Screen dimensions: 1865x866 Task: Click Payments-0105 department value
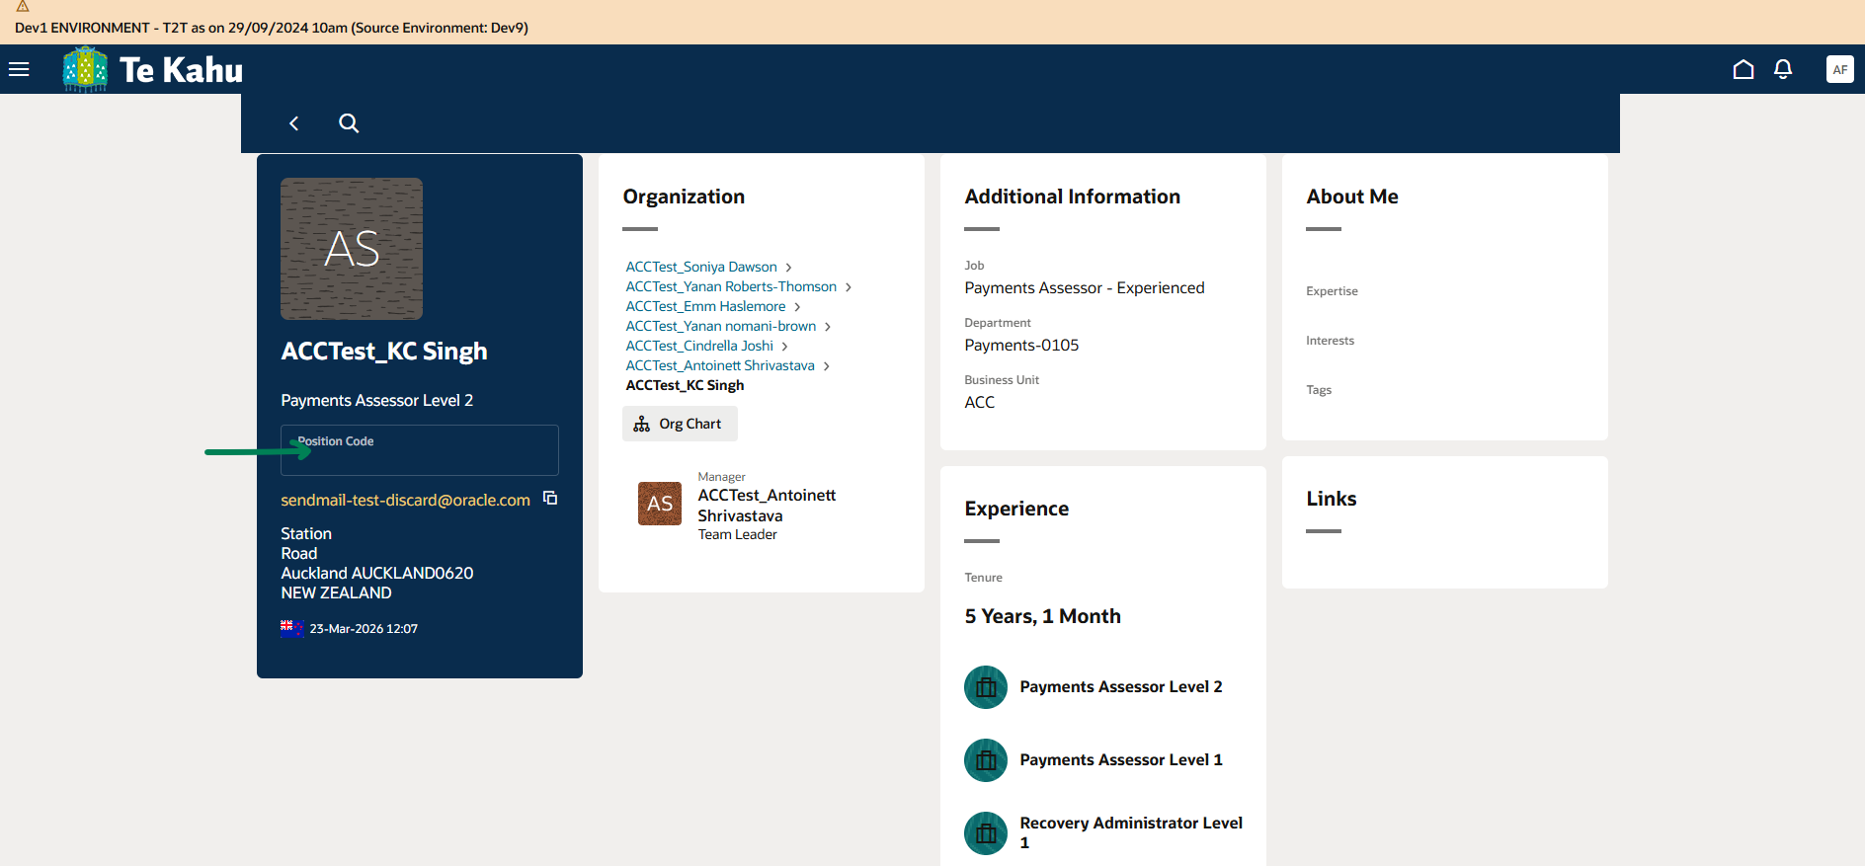pos(1021,345)
